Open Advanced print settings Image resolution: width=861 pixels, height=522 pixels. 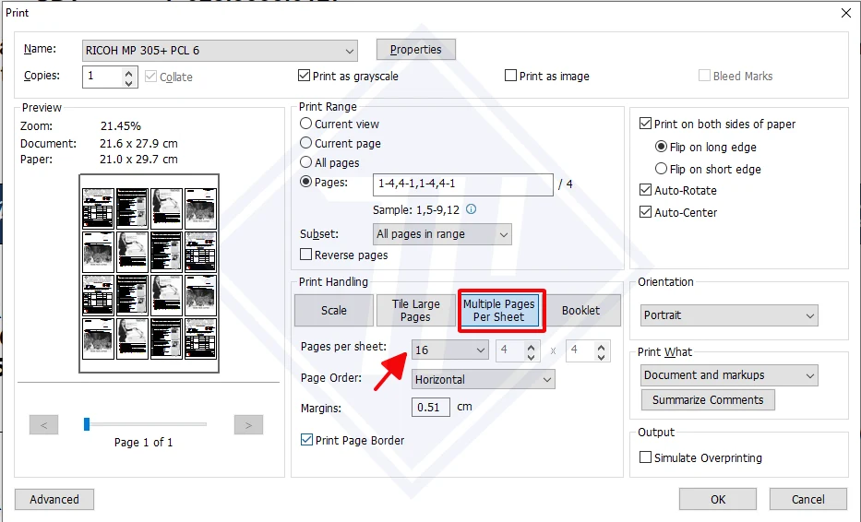pos(54,499)
